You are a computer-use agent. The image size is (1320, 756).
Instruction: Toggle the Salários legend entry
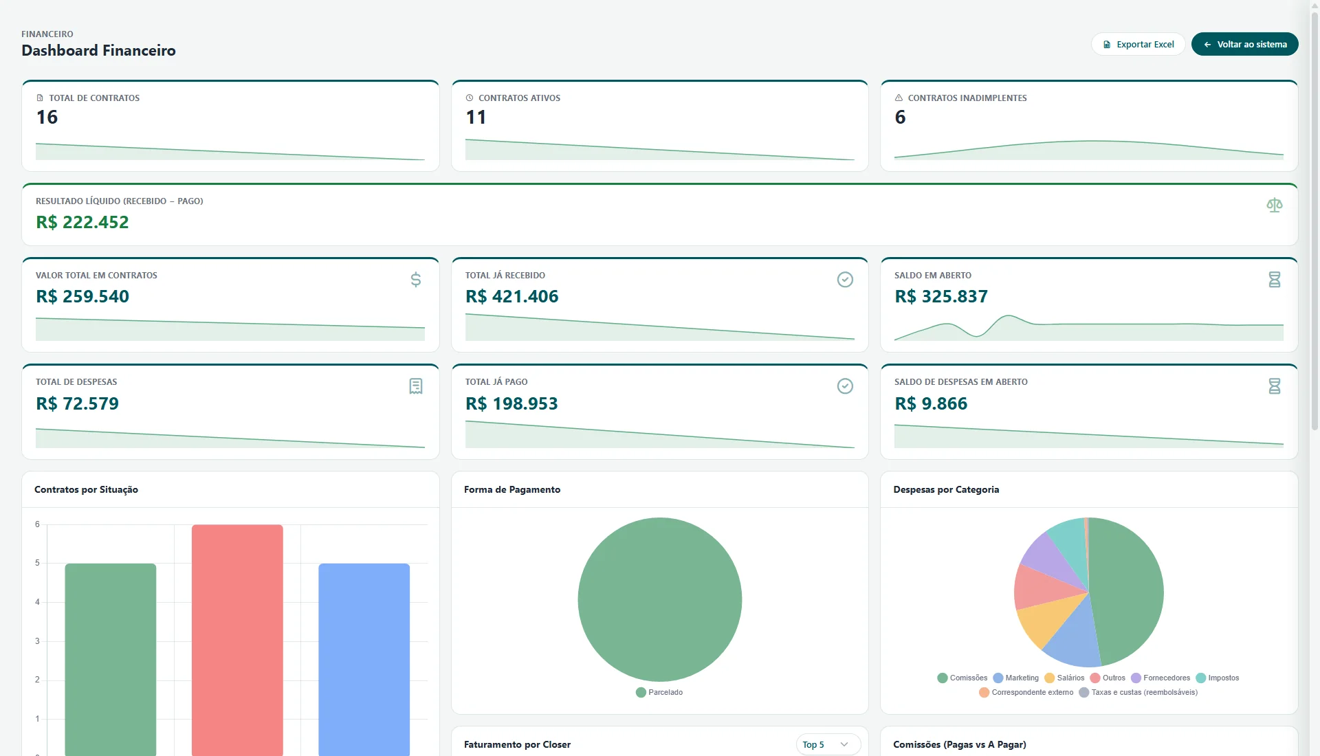pyautogui.click(x=1064, y=678)
